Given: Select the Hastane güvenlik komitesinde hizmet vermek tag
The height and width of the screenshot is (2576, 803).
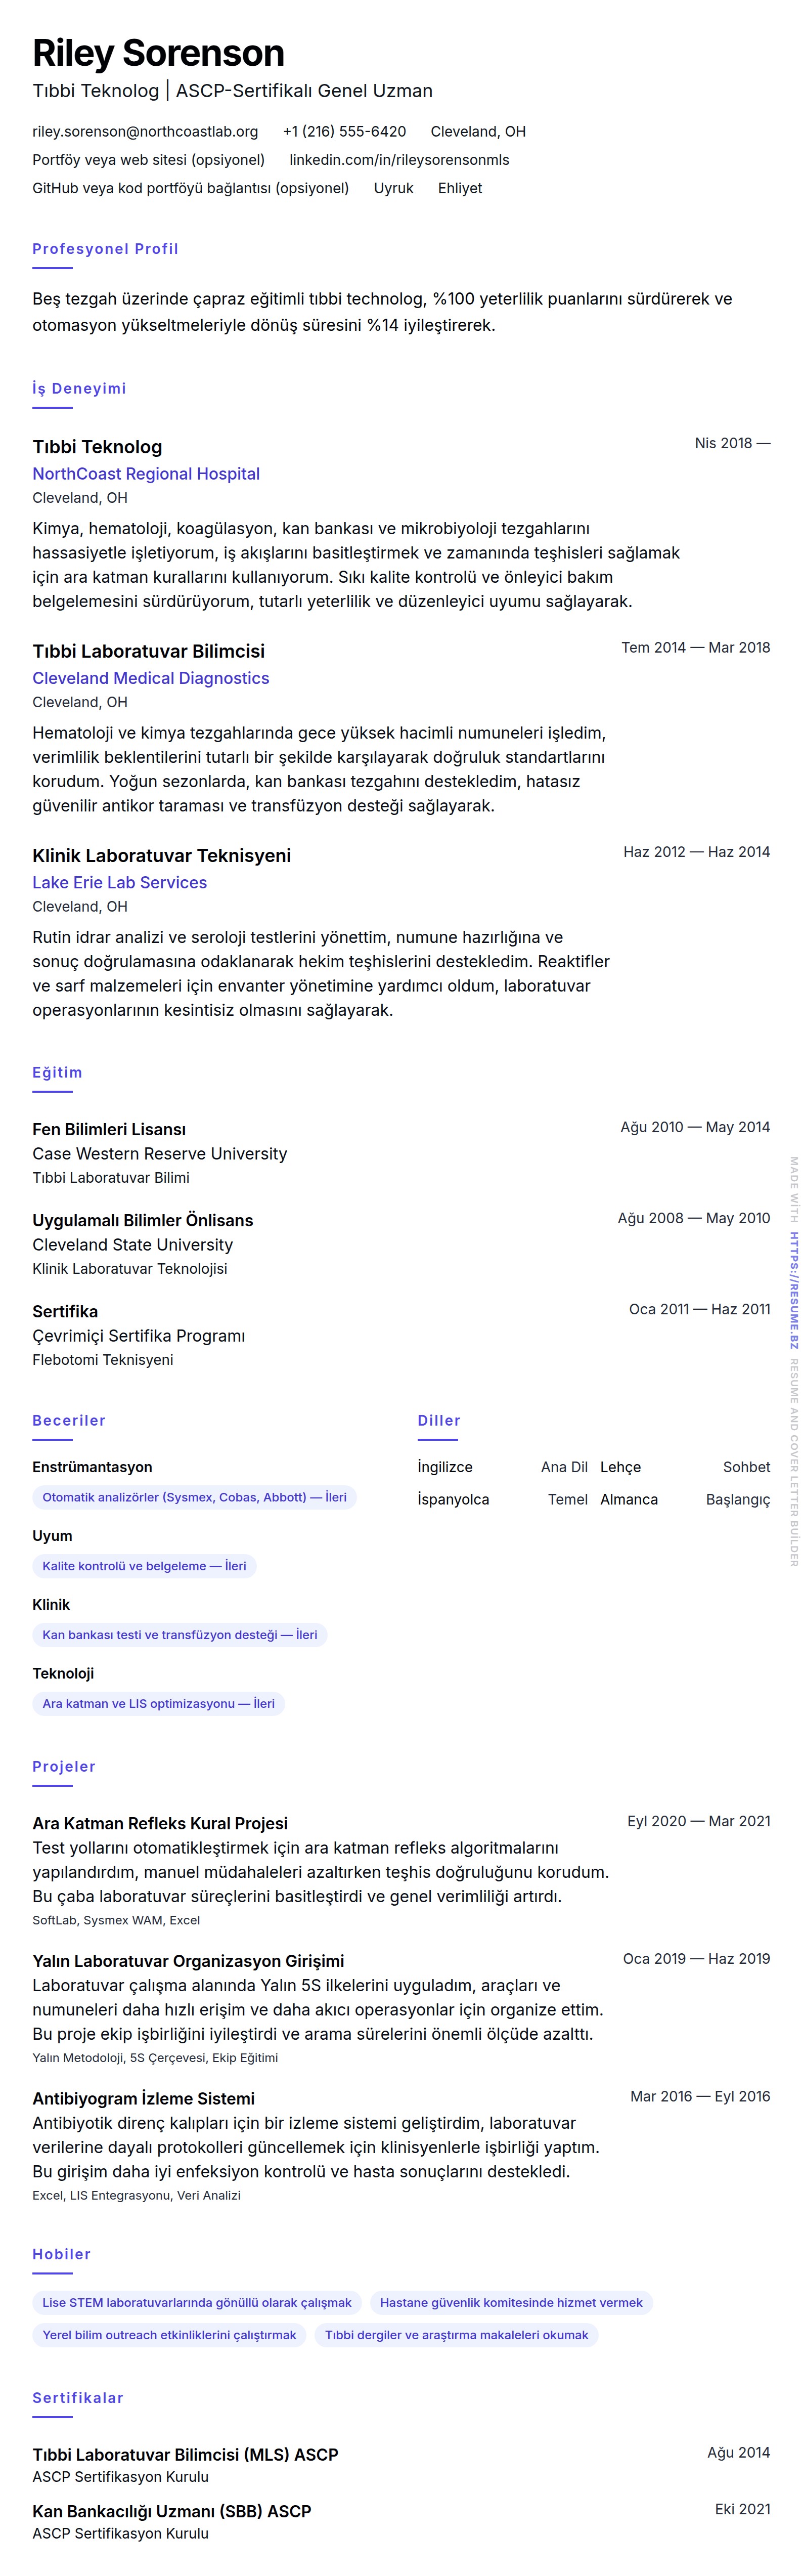Looking at the screenshot, I should tap(511, 2302).
